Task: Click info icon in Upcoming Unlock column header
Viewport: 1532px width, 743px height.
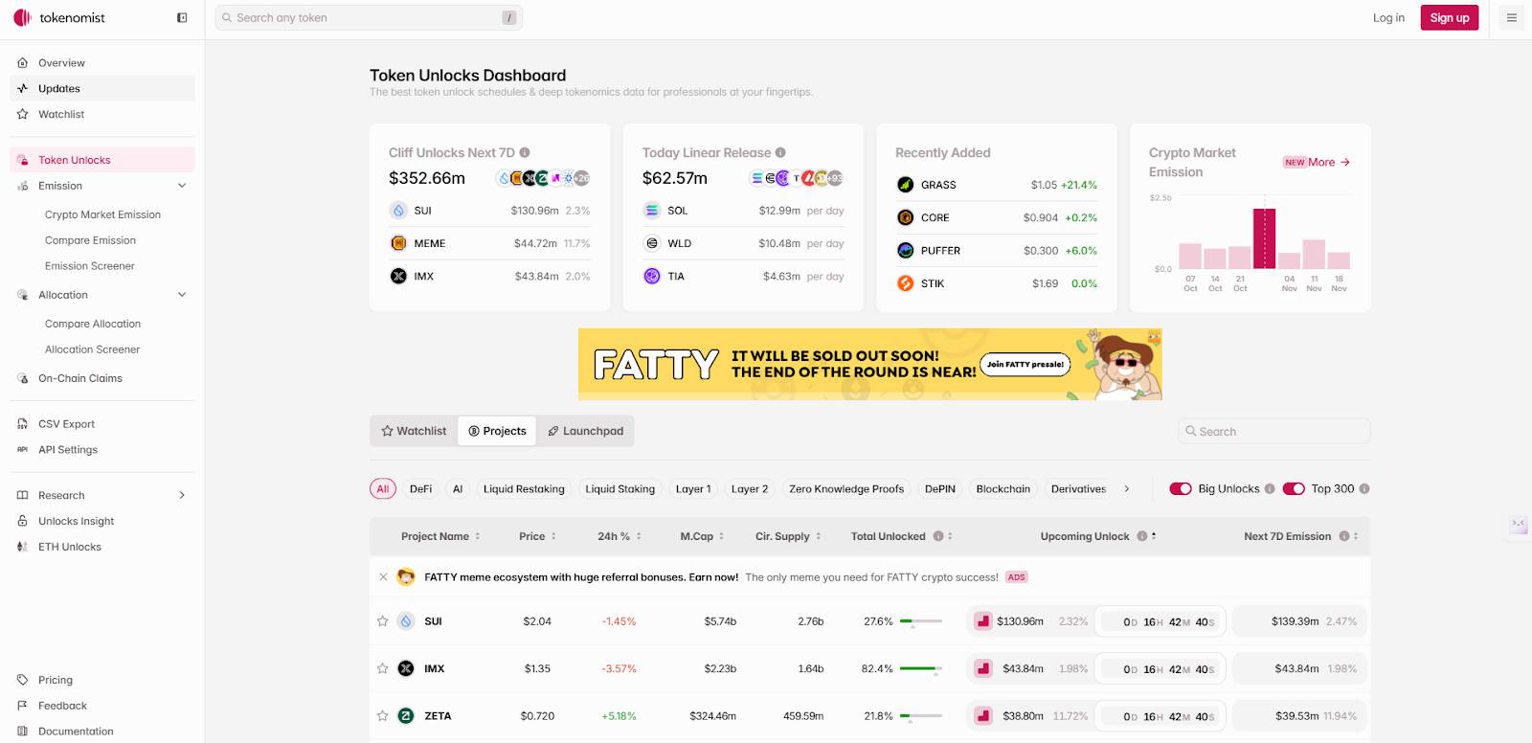Action: click(1141, 536)
